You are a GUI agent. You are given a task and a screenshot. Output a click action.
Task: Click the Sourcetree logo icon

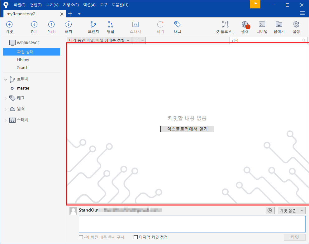[6, 5]
